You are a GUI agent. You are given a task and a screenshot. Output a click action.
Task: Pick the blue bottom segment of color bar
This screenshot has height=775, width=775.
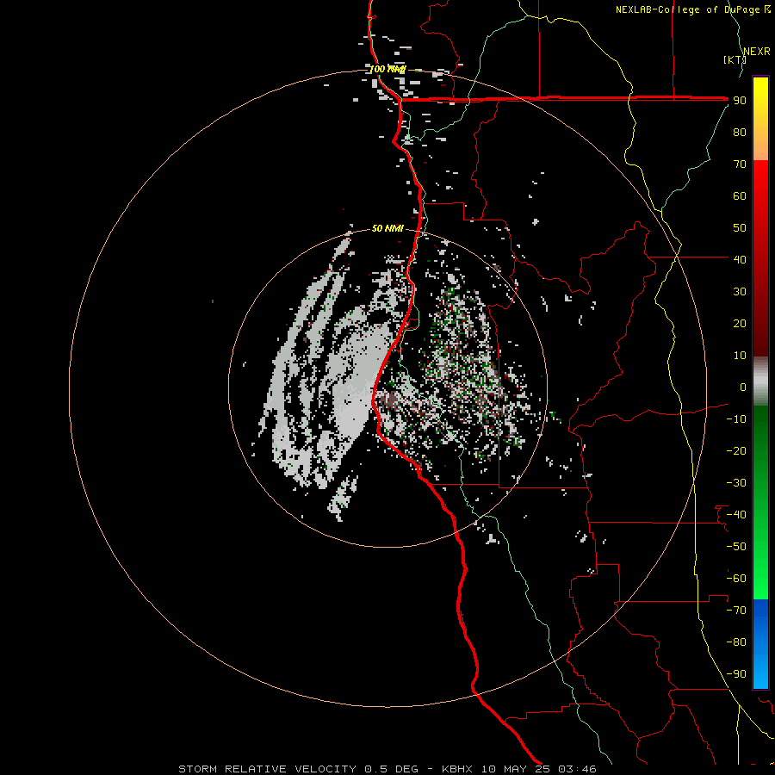pyautogui.click(x=760, y=642)
